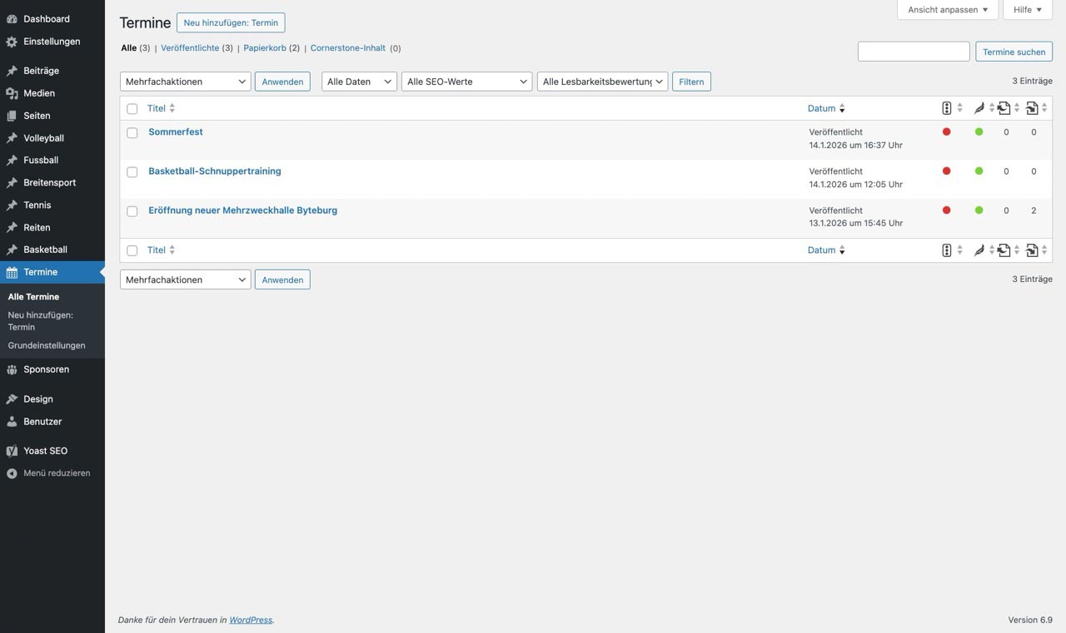
Task: Open the Alle Daten date filter
Action: (x=359, y=82)
